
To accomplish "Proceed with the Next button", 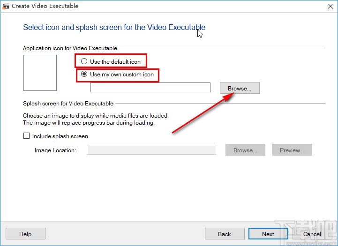I will pos(268,234).
